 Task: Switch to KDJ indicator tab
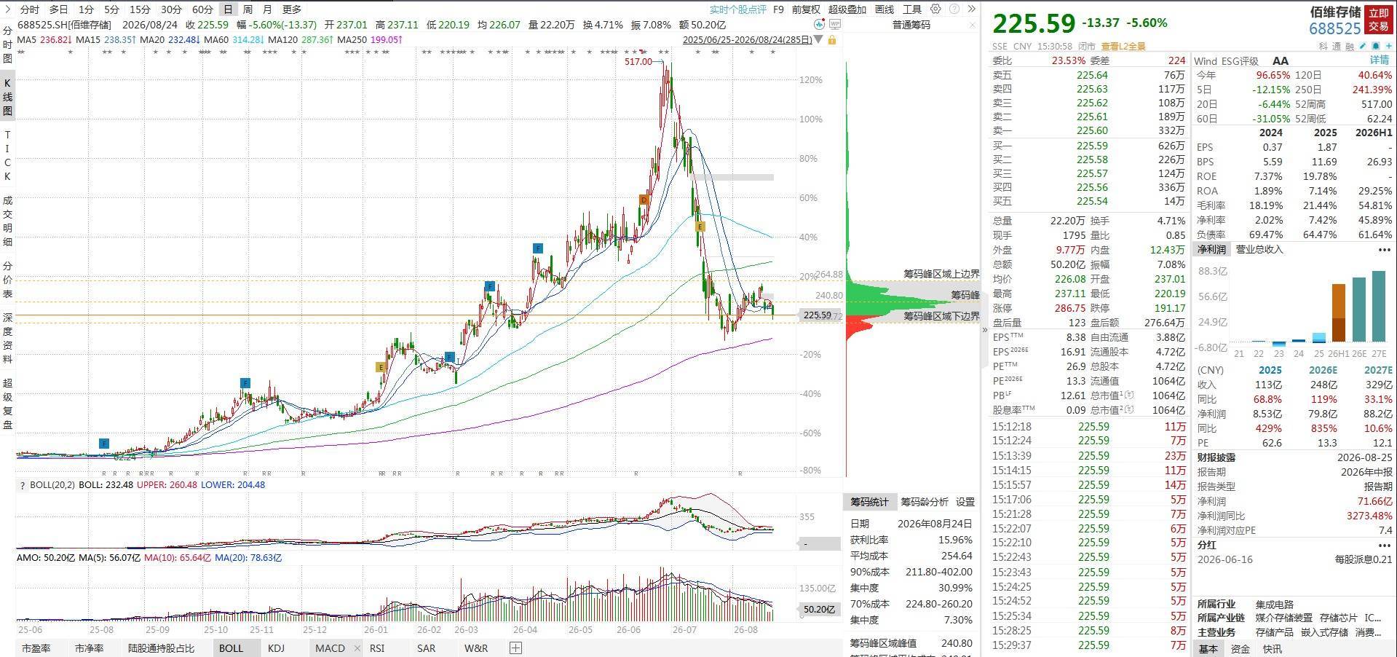click(x=276, y=648)
